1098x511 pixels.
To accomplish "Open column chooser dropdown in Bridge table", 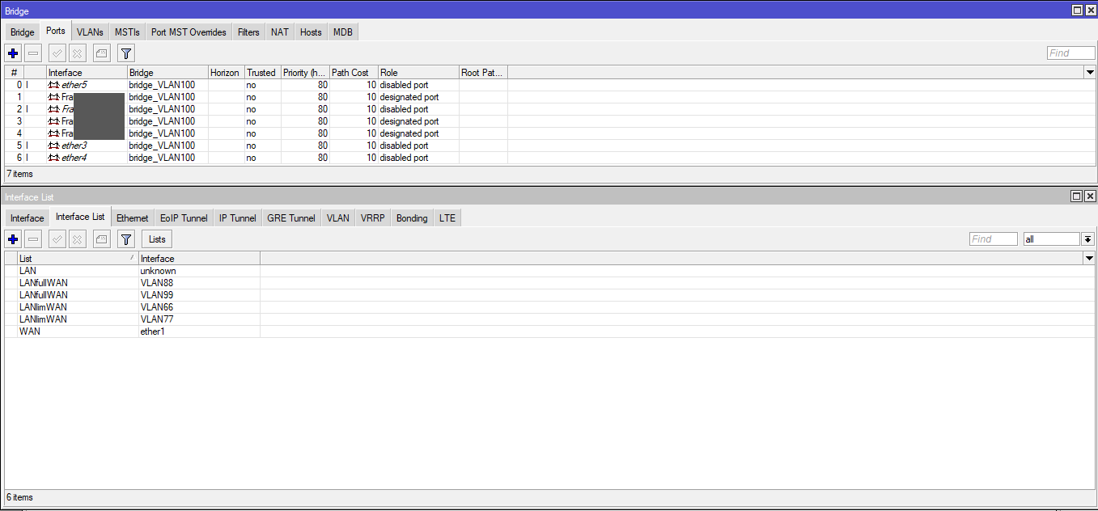I will (x=1089, y=73).
